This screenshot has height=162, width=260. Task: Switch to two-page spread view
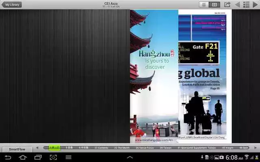tap(214, 4)
